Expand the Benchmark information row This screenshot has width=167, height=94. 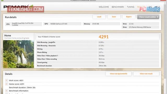pos(7,91)
